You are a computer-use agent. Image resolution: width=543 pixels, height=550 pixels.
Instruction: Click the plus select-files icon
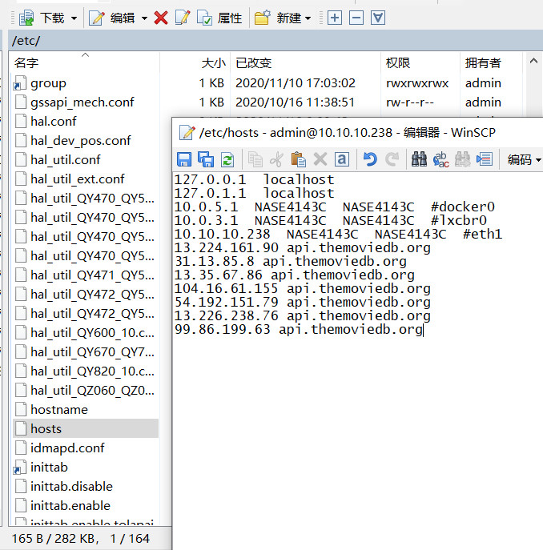pos(335,18)
